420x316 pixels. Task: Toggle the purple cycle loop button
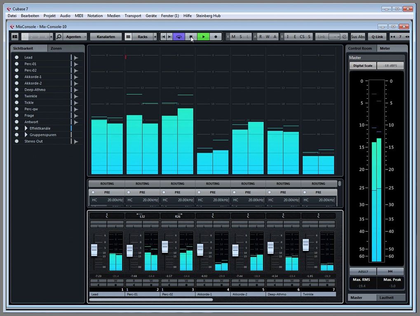pos(178,37)
